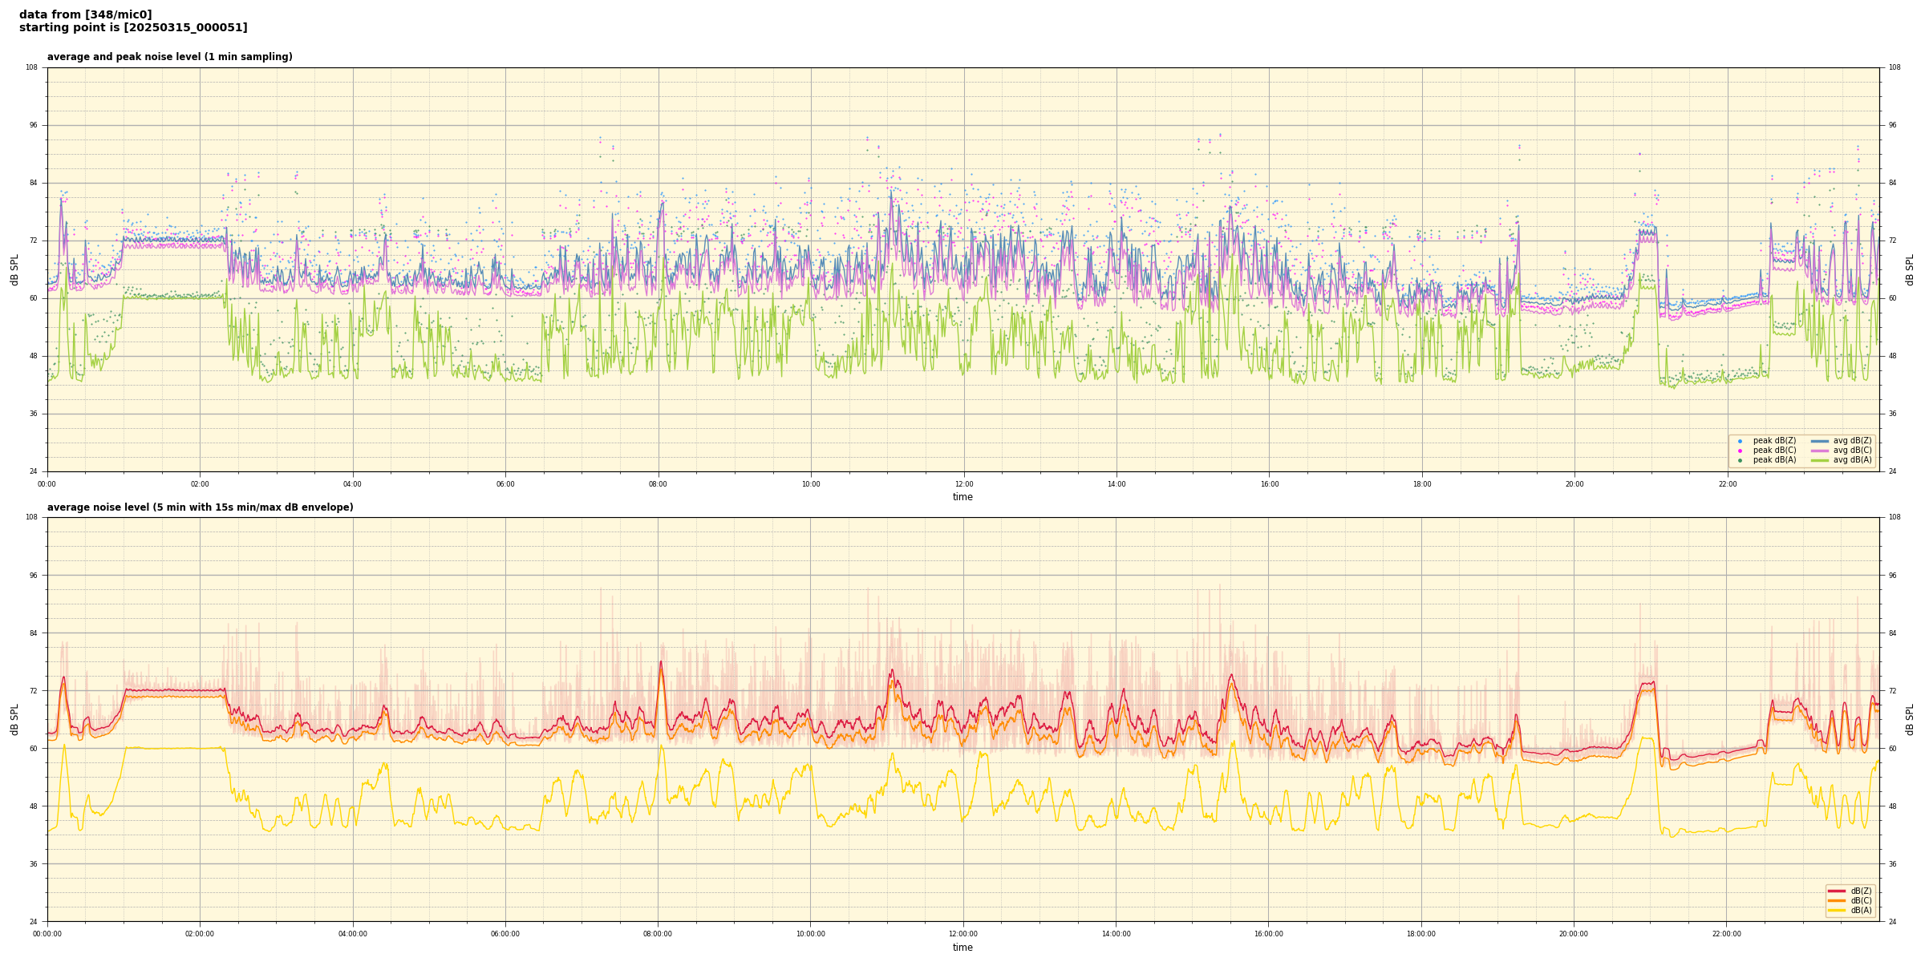The width and height of the screenshot is (1925, 962).
Task: Click the starting point 20250315_000051 text
Action: pos(133,28)
